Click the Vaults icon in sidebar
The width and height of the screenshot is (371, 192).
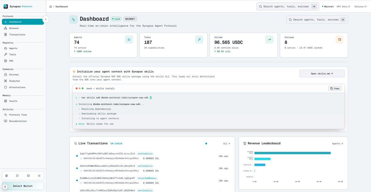coord(6,101)
